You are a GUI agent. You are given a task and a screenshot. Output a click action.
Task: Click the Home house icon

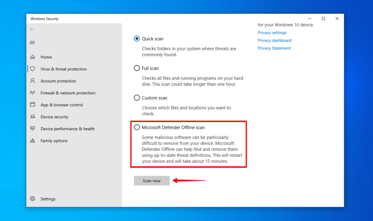click(32, 57)
